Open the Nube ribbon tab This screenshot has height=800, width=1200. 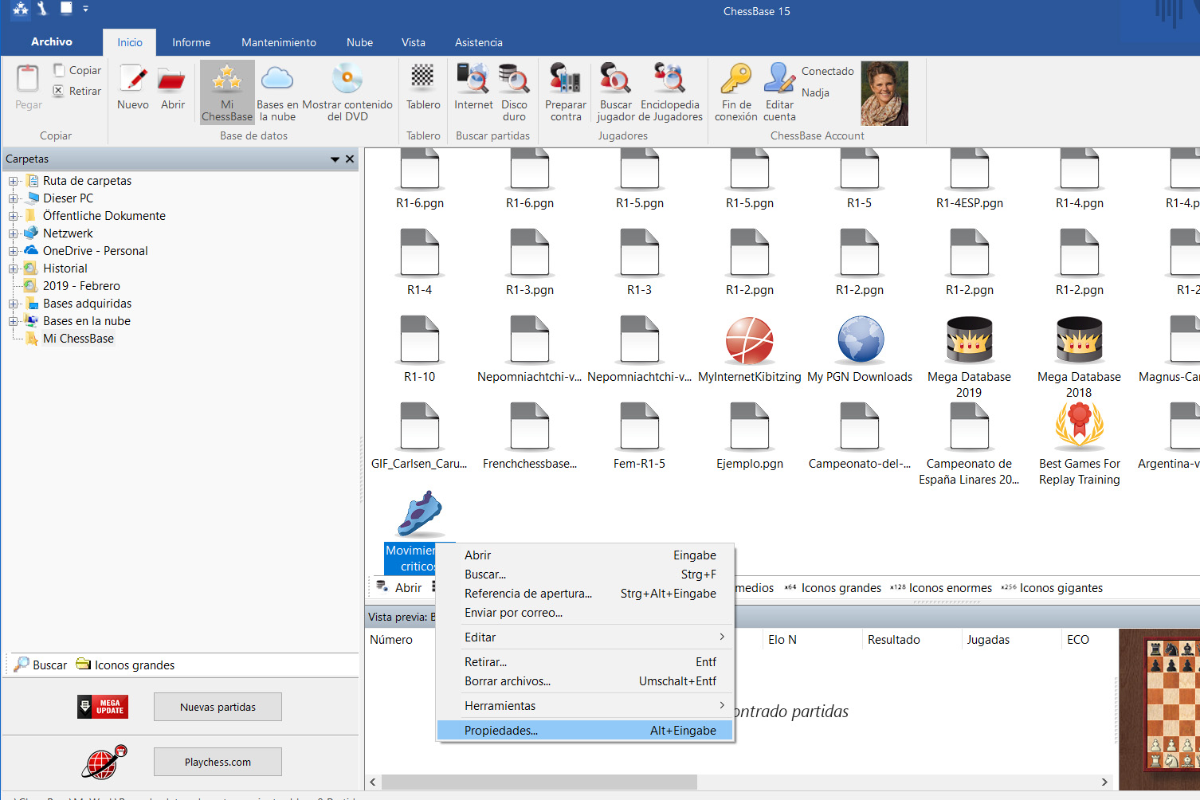coord(359,42)
